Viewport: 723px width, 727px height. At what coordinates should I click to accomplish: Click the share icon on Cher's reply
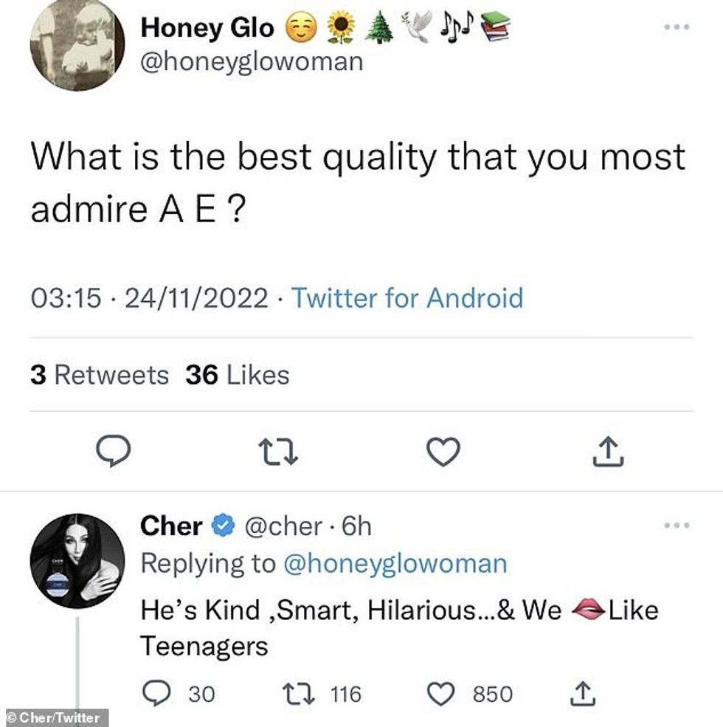583,694
